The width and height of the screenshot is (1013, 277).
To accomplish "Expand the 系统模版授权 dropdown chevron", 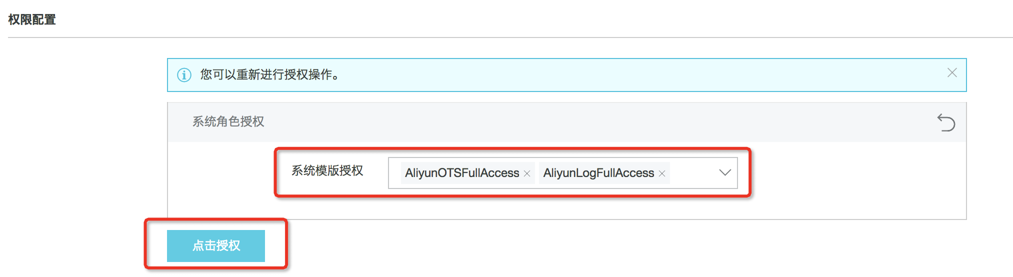I will point(725,172).
